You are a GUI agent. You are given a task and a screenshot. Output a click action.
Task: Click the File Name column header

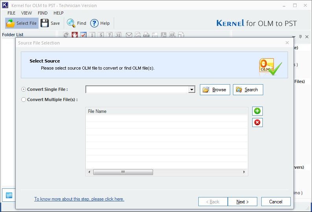(x=167, y=111)
